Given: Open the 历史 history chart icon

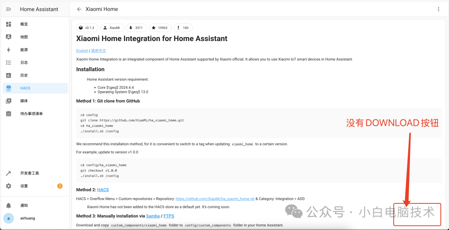Looking at the screenshot, I should pyautogui.click(x=9, y=75).
